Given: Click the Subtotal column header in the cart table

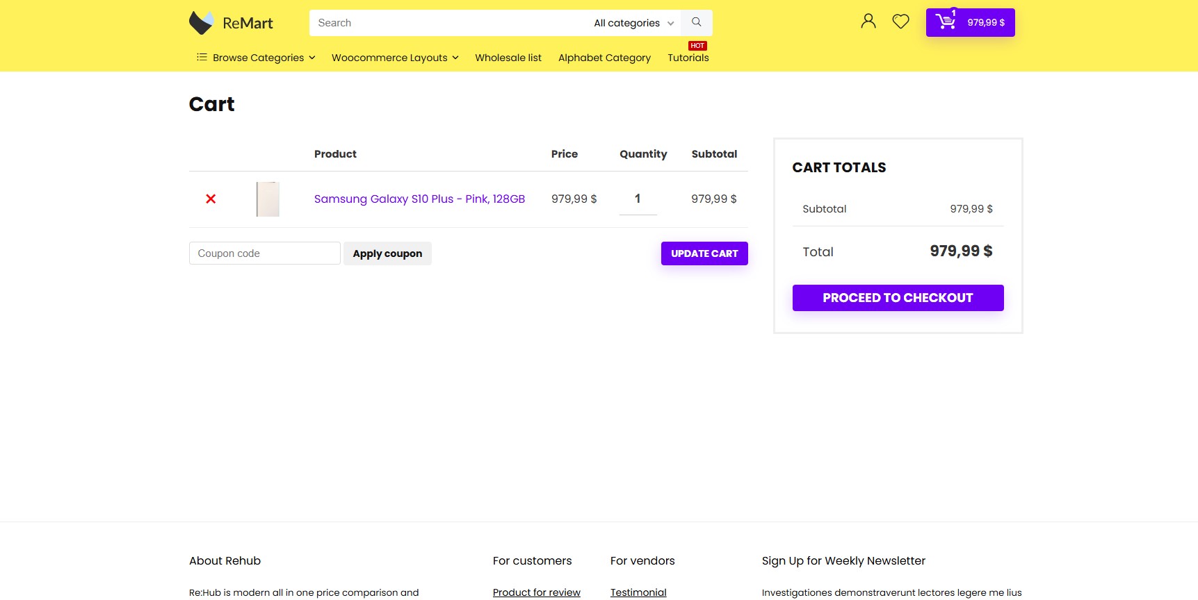Looking at the screenshot, I should [714, 154].
